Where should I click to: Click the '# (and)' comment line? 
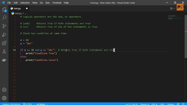pyautogui.click(x=55, y=23)
